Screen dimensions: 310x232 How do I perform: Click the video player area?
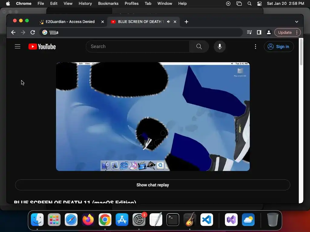[x=153, y=117]
